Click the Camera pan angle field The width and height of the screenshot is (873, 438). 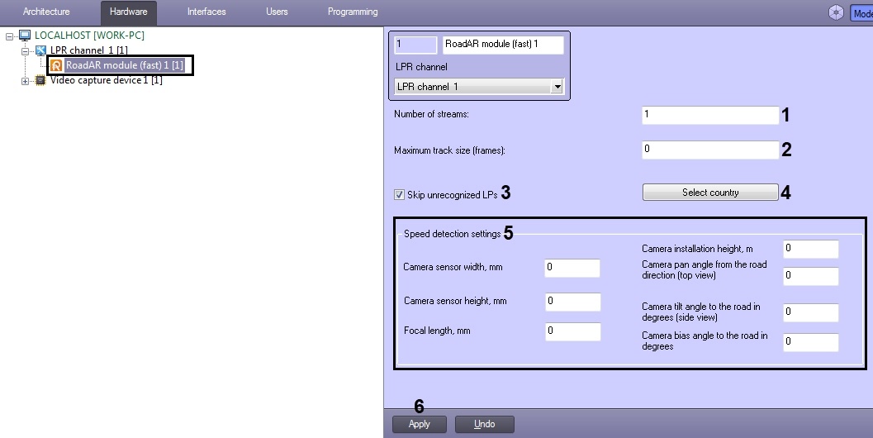pos(811,276)
